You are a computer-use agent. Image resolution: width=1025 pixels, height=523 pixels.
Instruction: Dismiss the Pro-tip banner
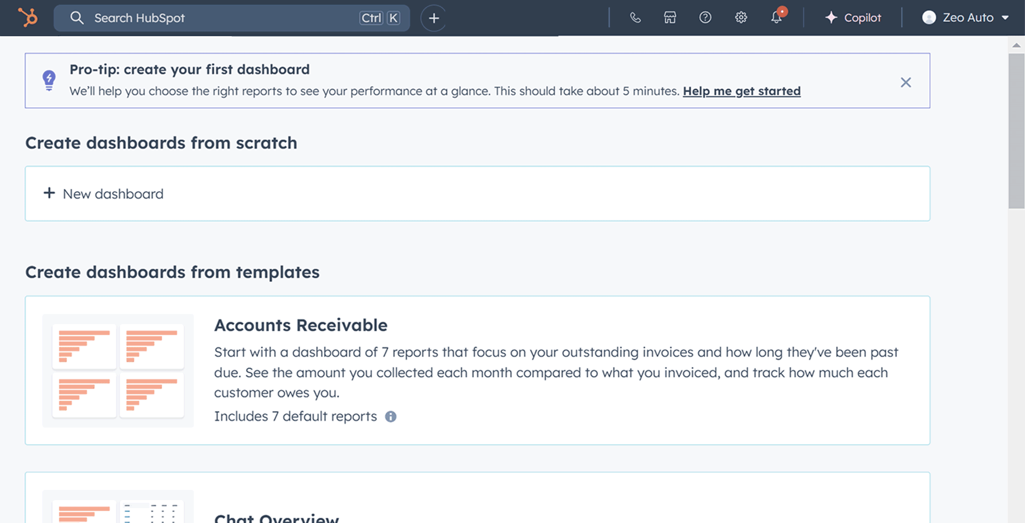(905, 82)
